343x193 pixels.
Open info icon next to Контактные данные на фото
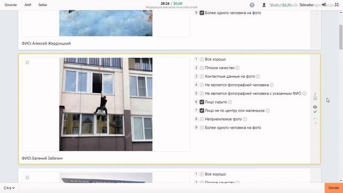pyautogui.click(x=258, y=76)
